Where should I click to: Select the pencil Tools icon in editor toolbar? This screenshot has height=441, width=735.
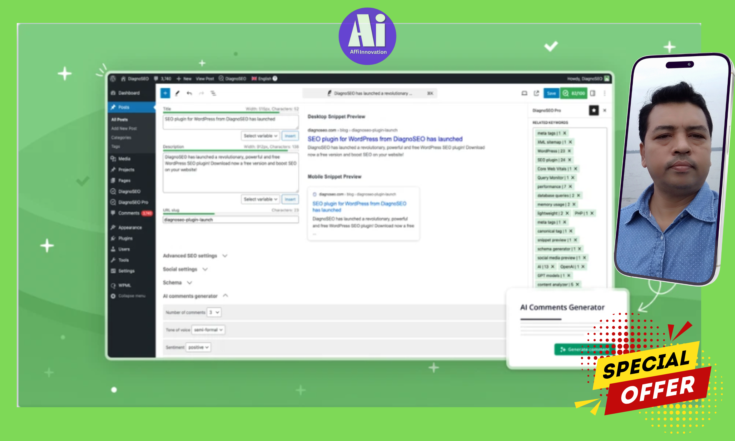click(177, 93)
